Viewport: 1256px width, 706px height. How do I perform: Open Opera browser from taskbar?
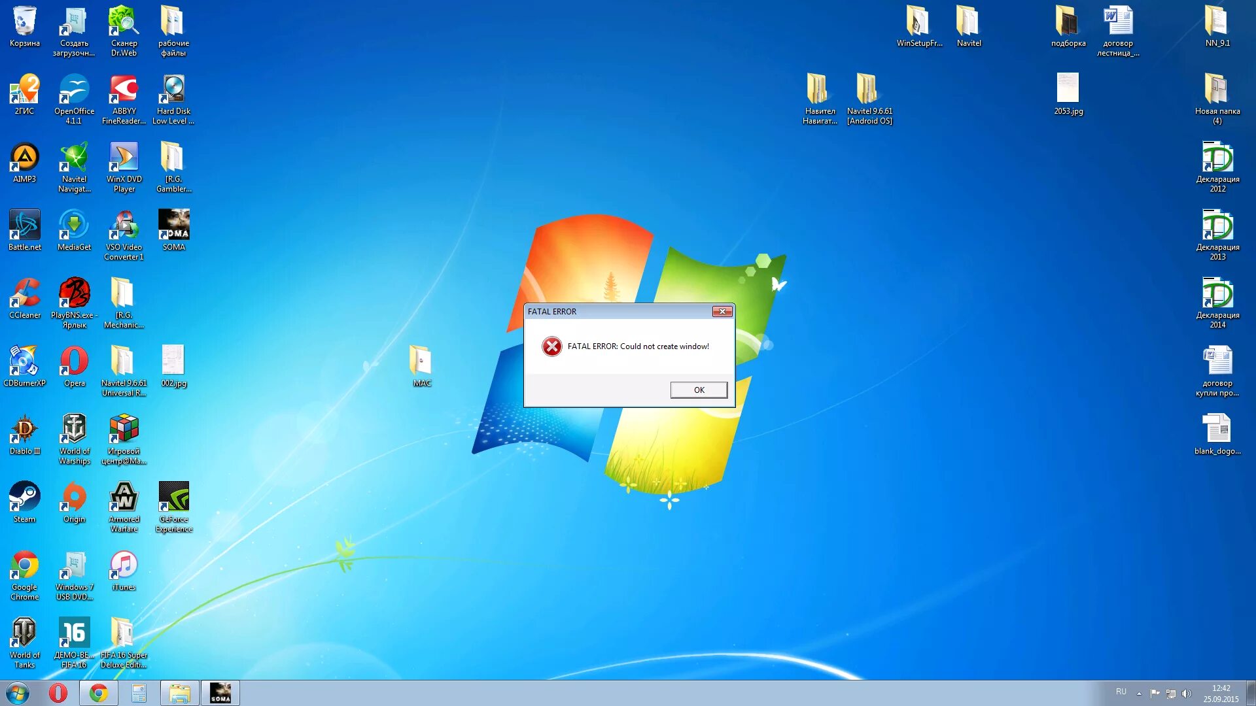click(x=57, y=692)
